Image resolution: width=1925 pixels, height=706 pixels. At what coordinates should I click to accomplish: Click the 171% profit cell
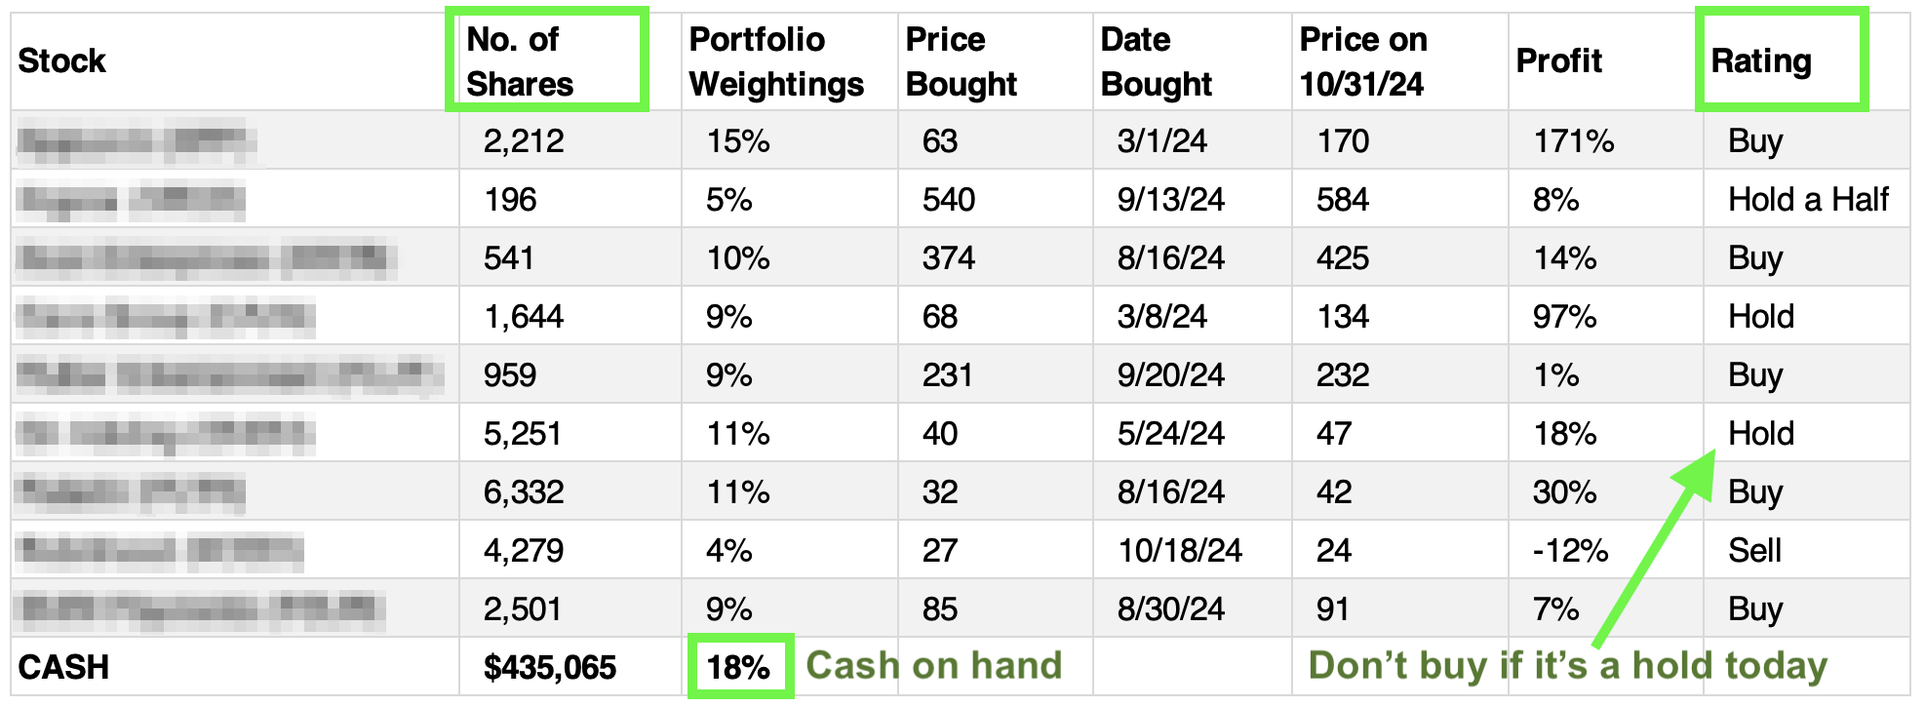[x=1573, y=141]
